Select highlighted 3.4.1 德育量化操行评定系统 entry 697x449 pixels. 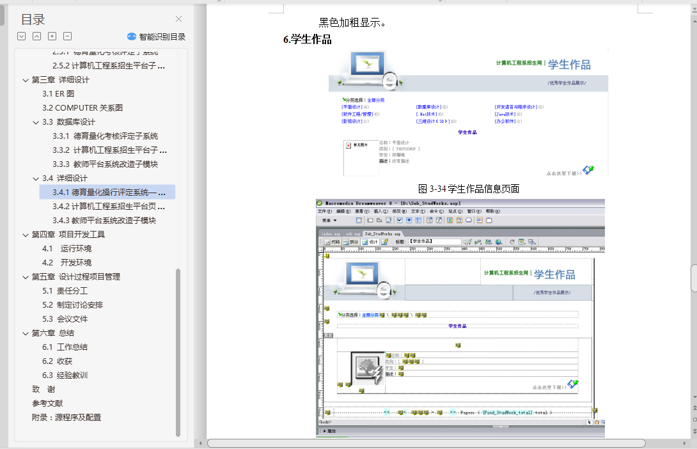(107, 192)
